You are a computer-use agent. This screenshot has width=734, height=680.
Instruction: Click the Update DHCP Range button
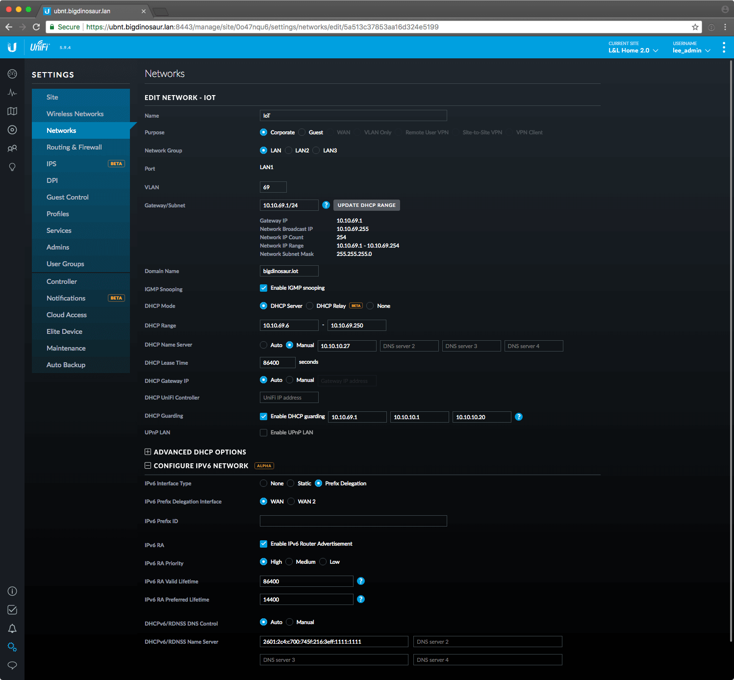tap(366, 205)
